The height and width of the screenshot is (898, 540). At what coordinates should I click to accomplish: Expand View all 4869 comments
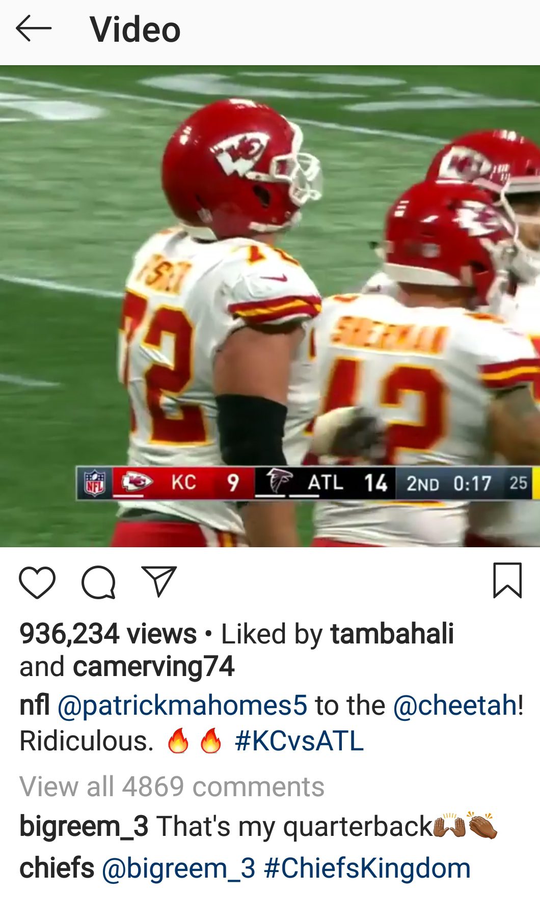tap(172, 787)
